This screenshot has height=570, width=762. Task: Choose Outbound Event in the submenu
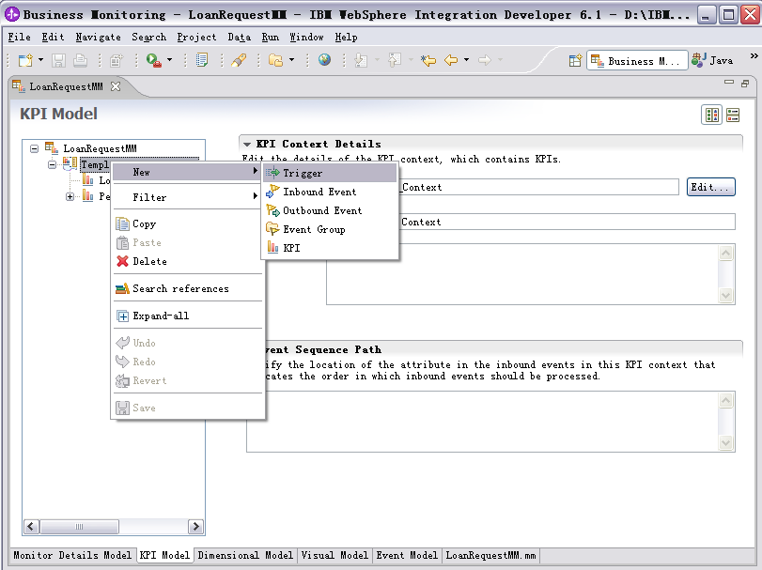click(x=330, y=210)
